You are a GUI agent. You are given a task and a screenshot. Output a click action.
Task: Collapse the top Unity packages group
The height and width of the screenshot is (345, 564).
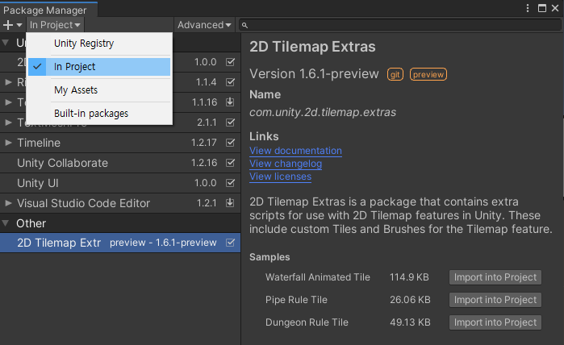pos(6,43)
